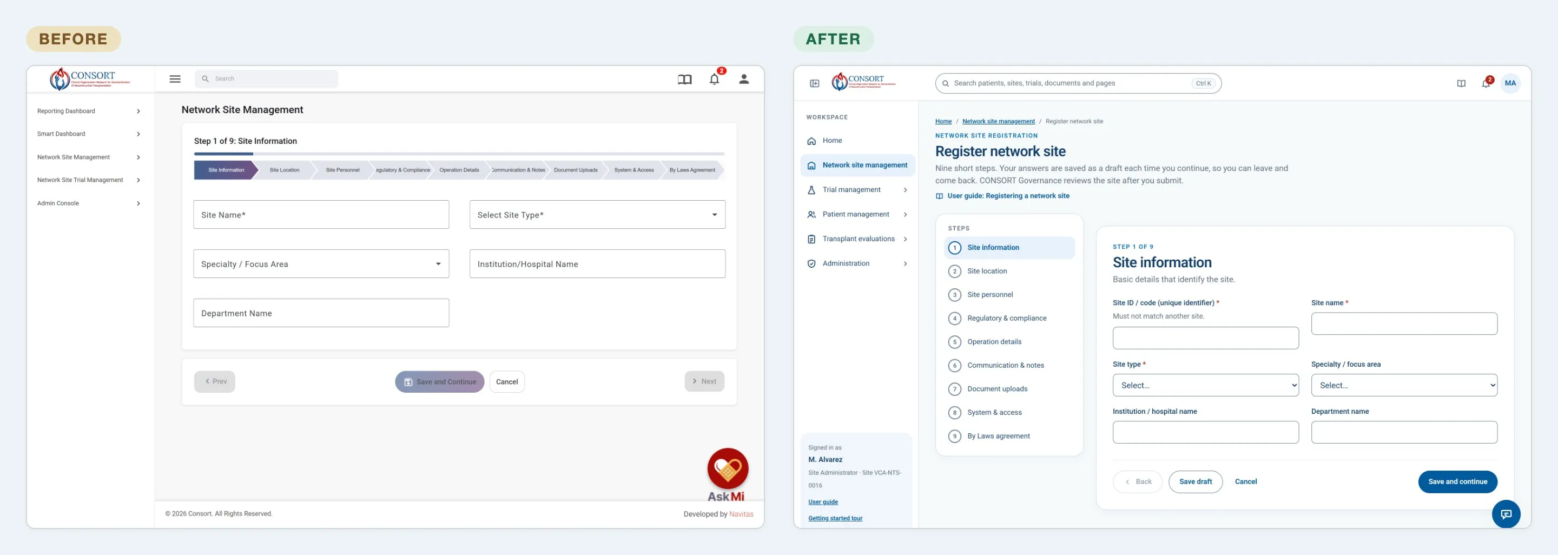Viewport: 1558px width, 555px height.
Task: Open notifications bell in Before header
Action: (x=714, y=79)
